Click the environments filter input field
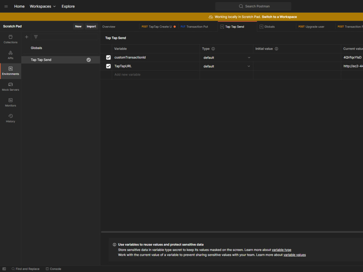 [64, 37]
